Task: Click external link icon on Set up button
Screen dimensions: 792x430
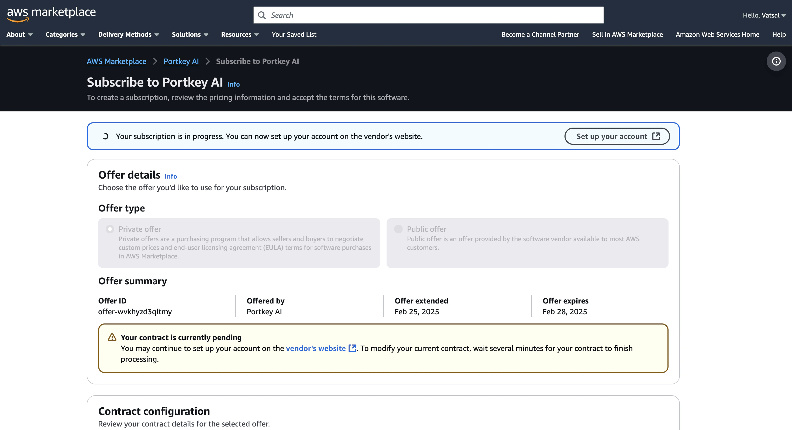Action: (x=656, y=136)
